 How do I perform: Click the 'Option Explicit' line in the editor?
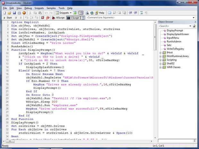point(25,22)
